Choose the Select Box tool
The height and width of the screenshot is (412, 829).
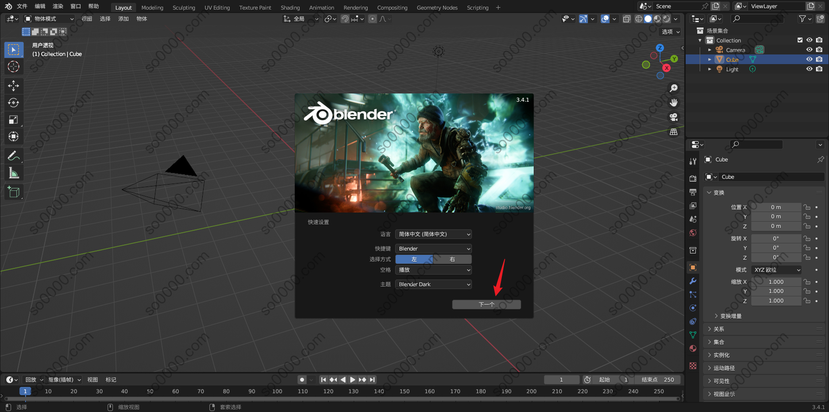tap(14, 50)
